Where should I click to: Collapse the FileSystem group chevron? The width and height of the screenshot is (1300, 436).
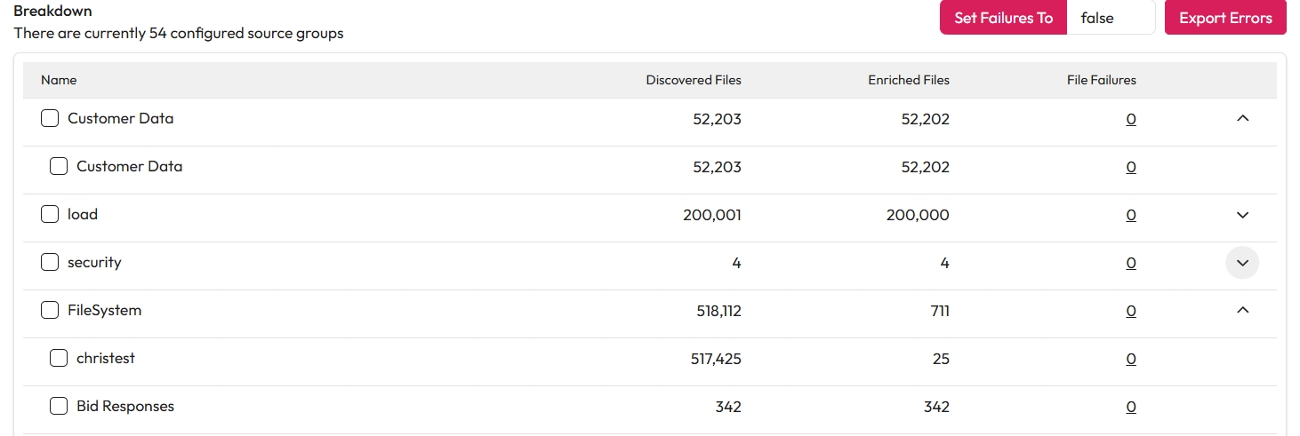pos(1242,311)
